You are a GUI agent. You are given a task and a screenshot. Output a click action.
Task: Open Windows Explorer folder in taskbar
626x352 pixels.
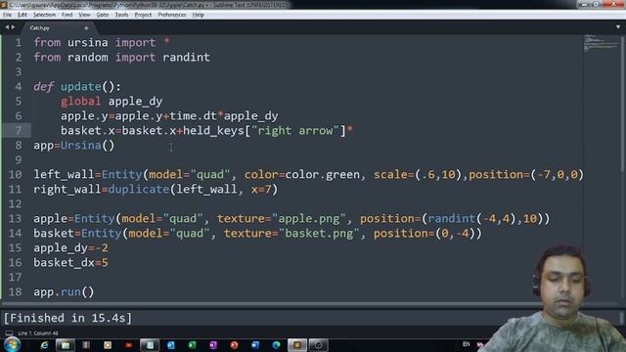coord(66,345)
